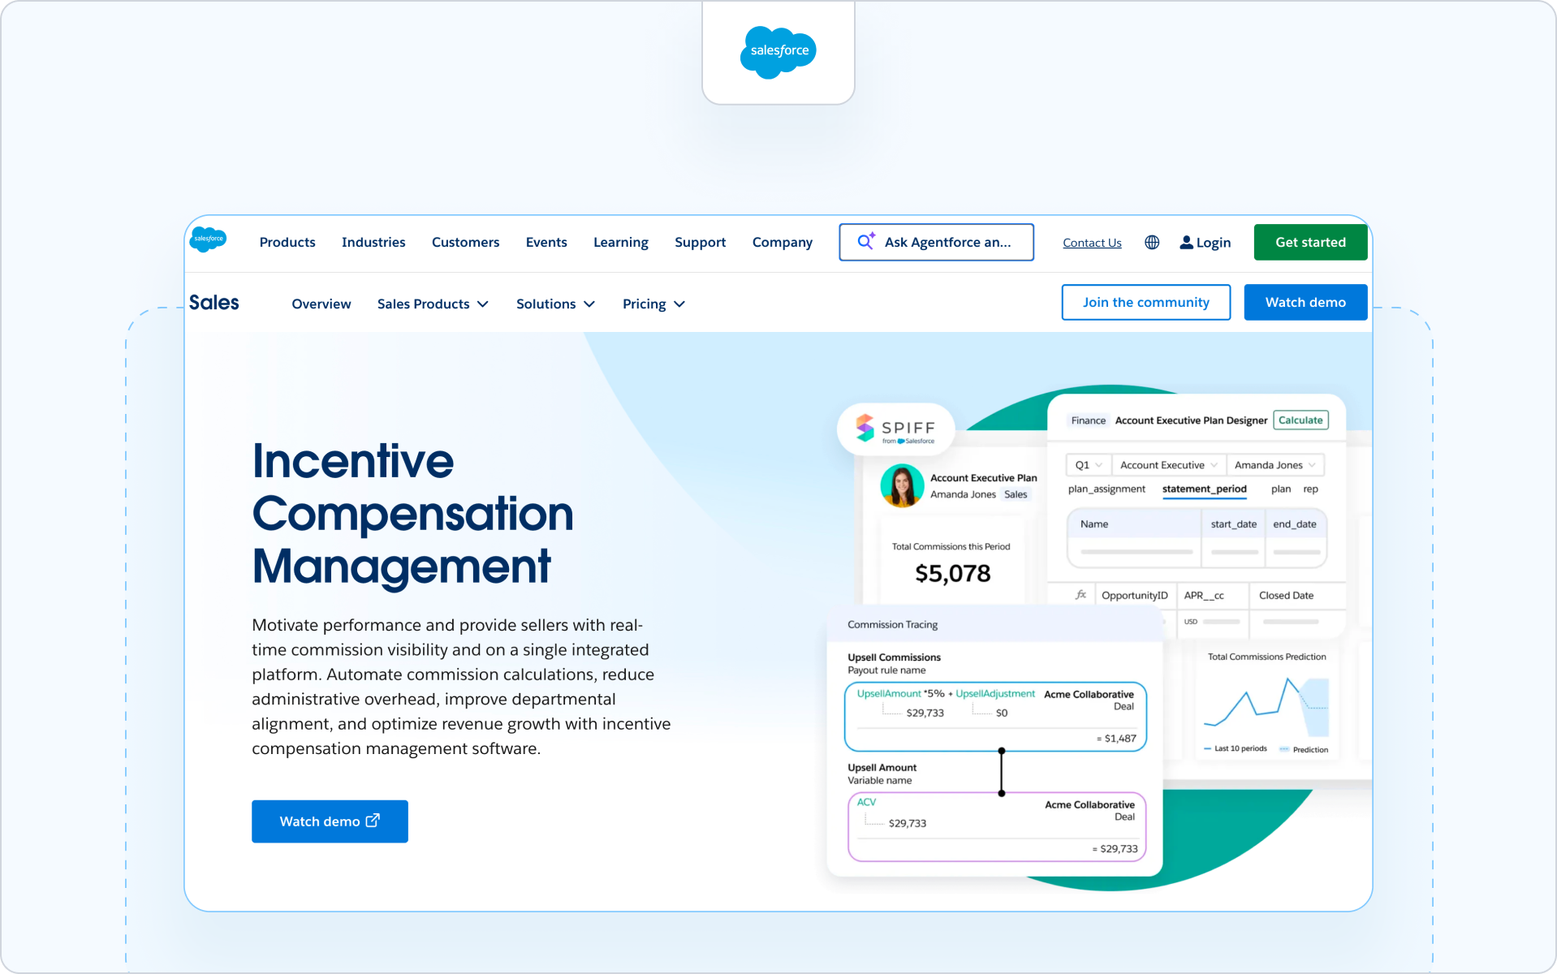Open the globe language selector
This screenshot has width=1557, height=974.
(x=1152, y=243)
